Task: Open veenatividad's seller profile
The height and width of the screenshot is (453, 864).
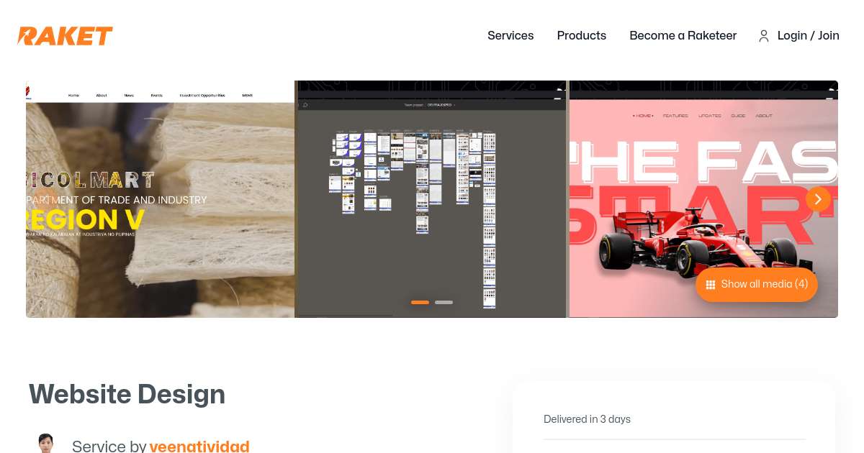Action: (x=199, y=446)
